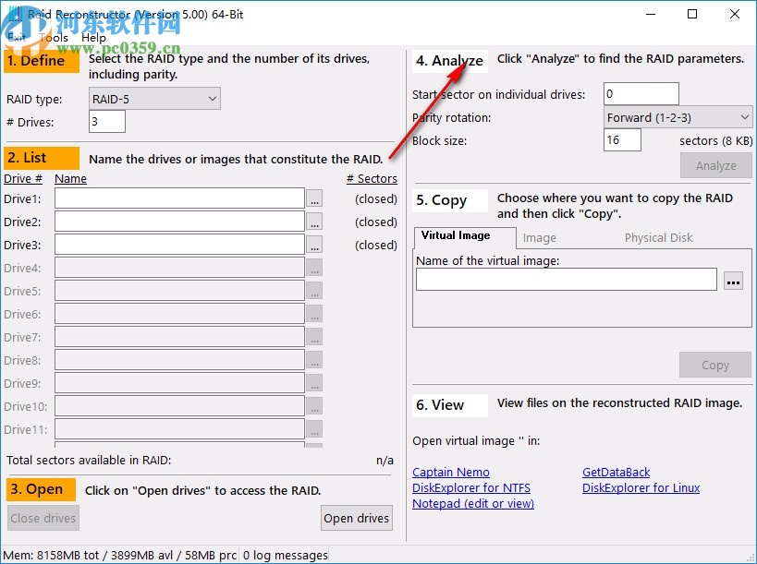Click the Close drives button
This screenshot has width=757, height=564.
(x=43, y=518)
